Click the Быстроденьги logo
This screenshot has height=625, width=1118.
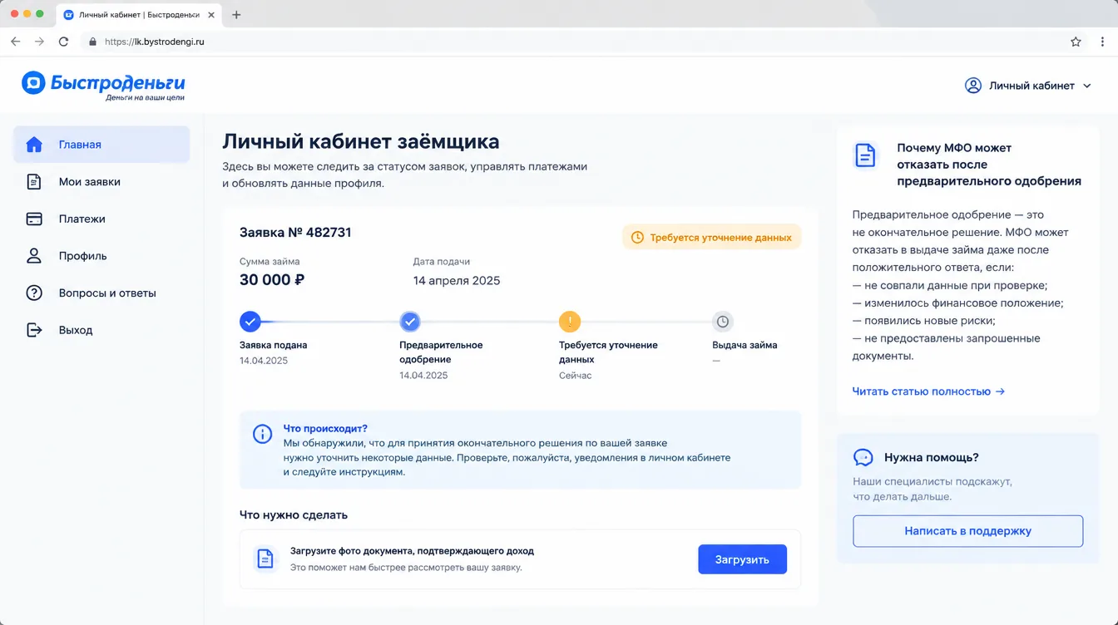pos(103,85)
